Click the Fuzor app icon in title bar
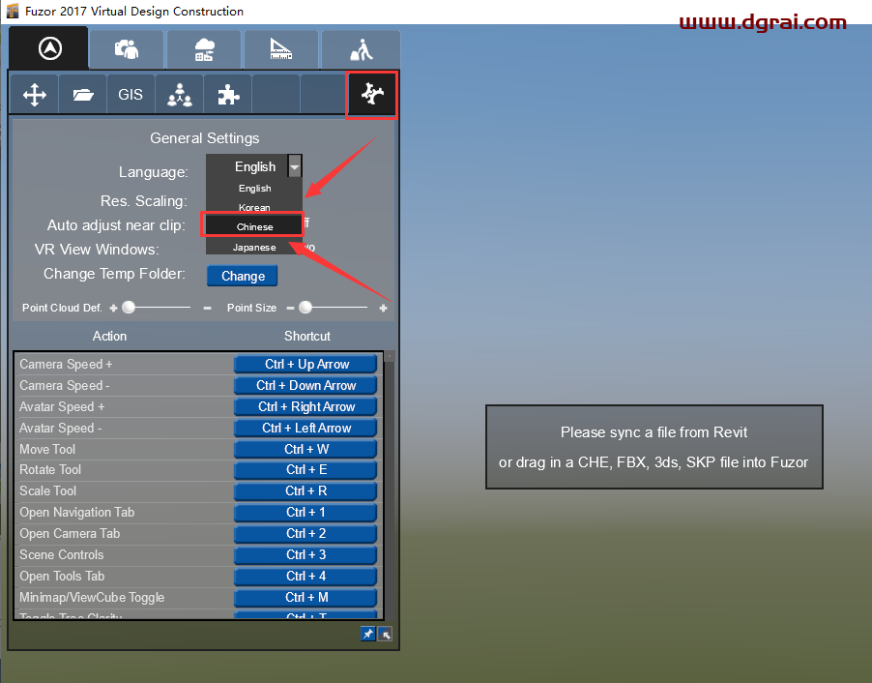The width and height of the screenshot is (872, 683). pos(13,12)
